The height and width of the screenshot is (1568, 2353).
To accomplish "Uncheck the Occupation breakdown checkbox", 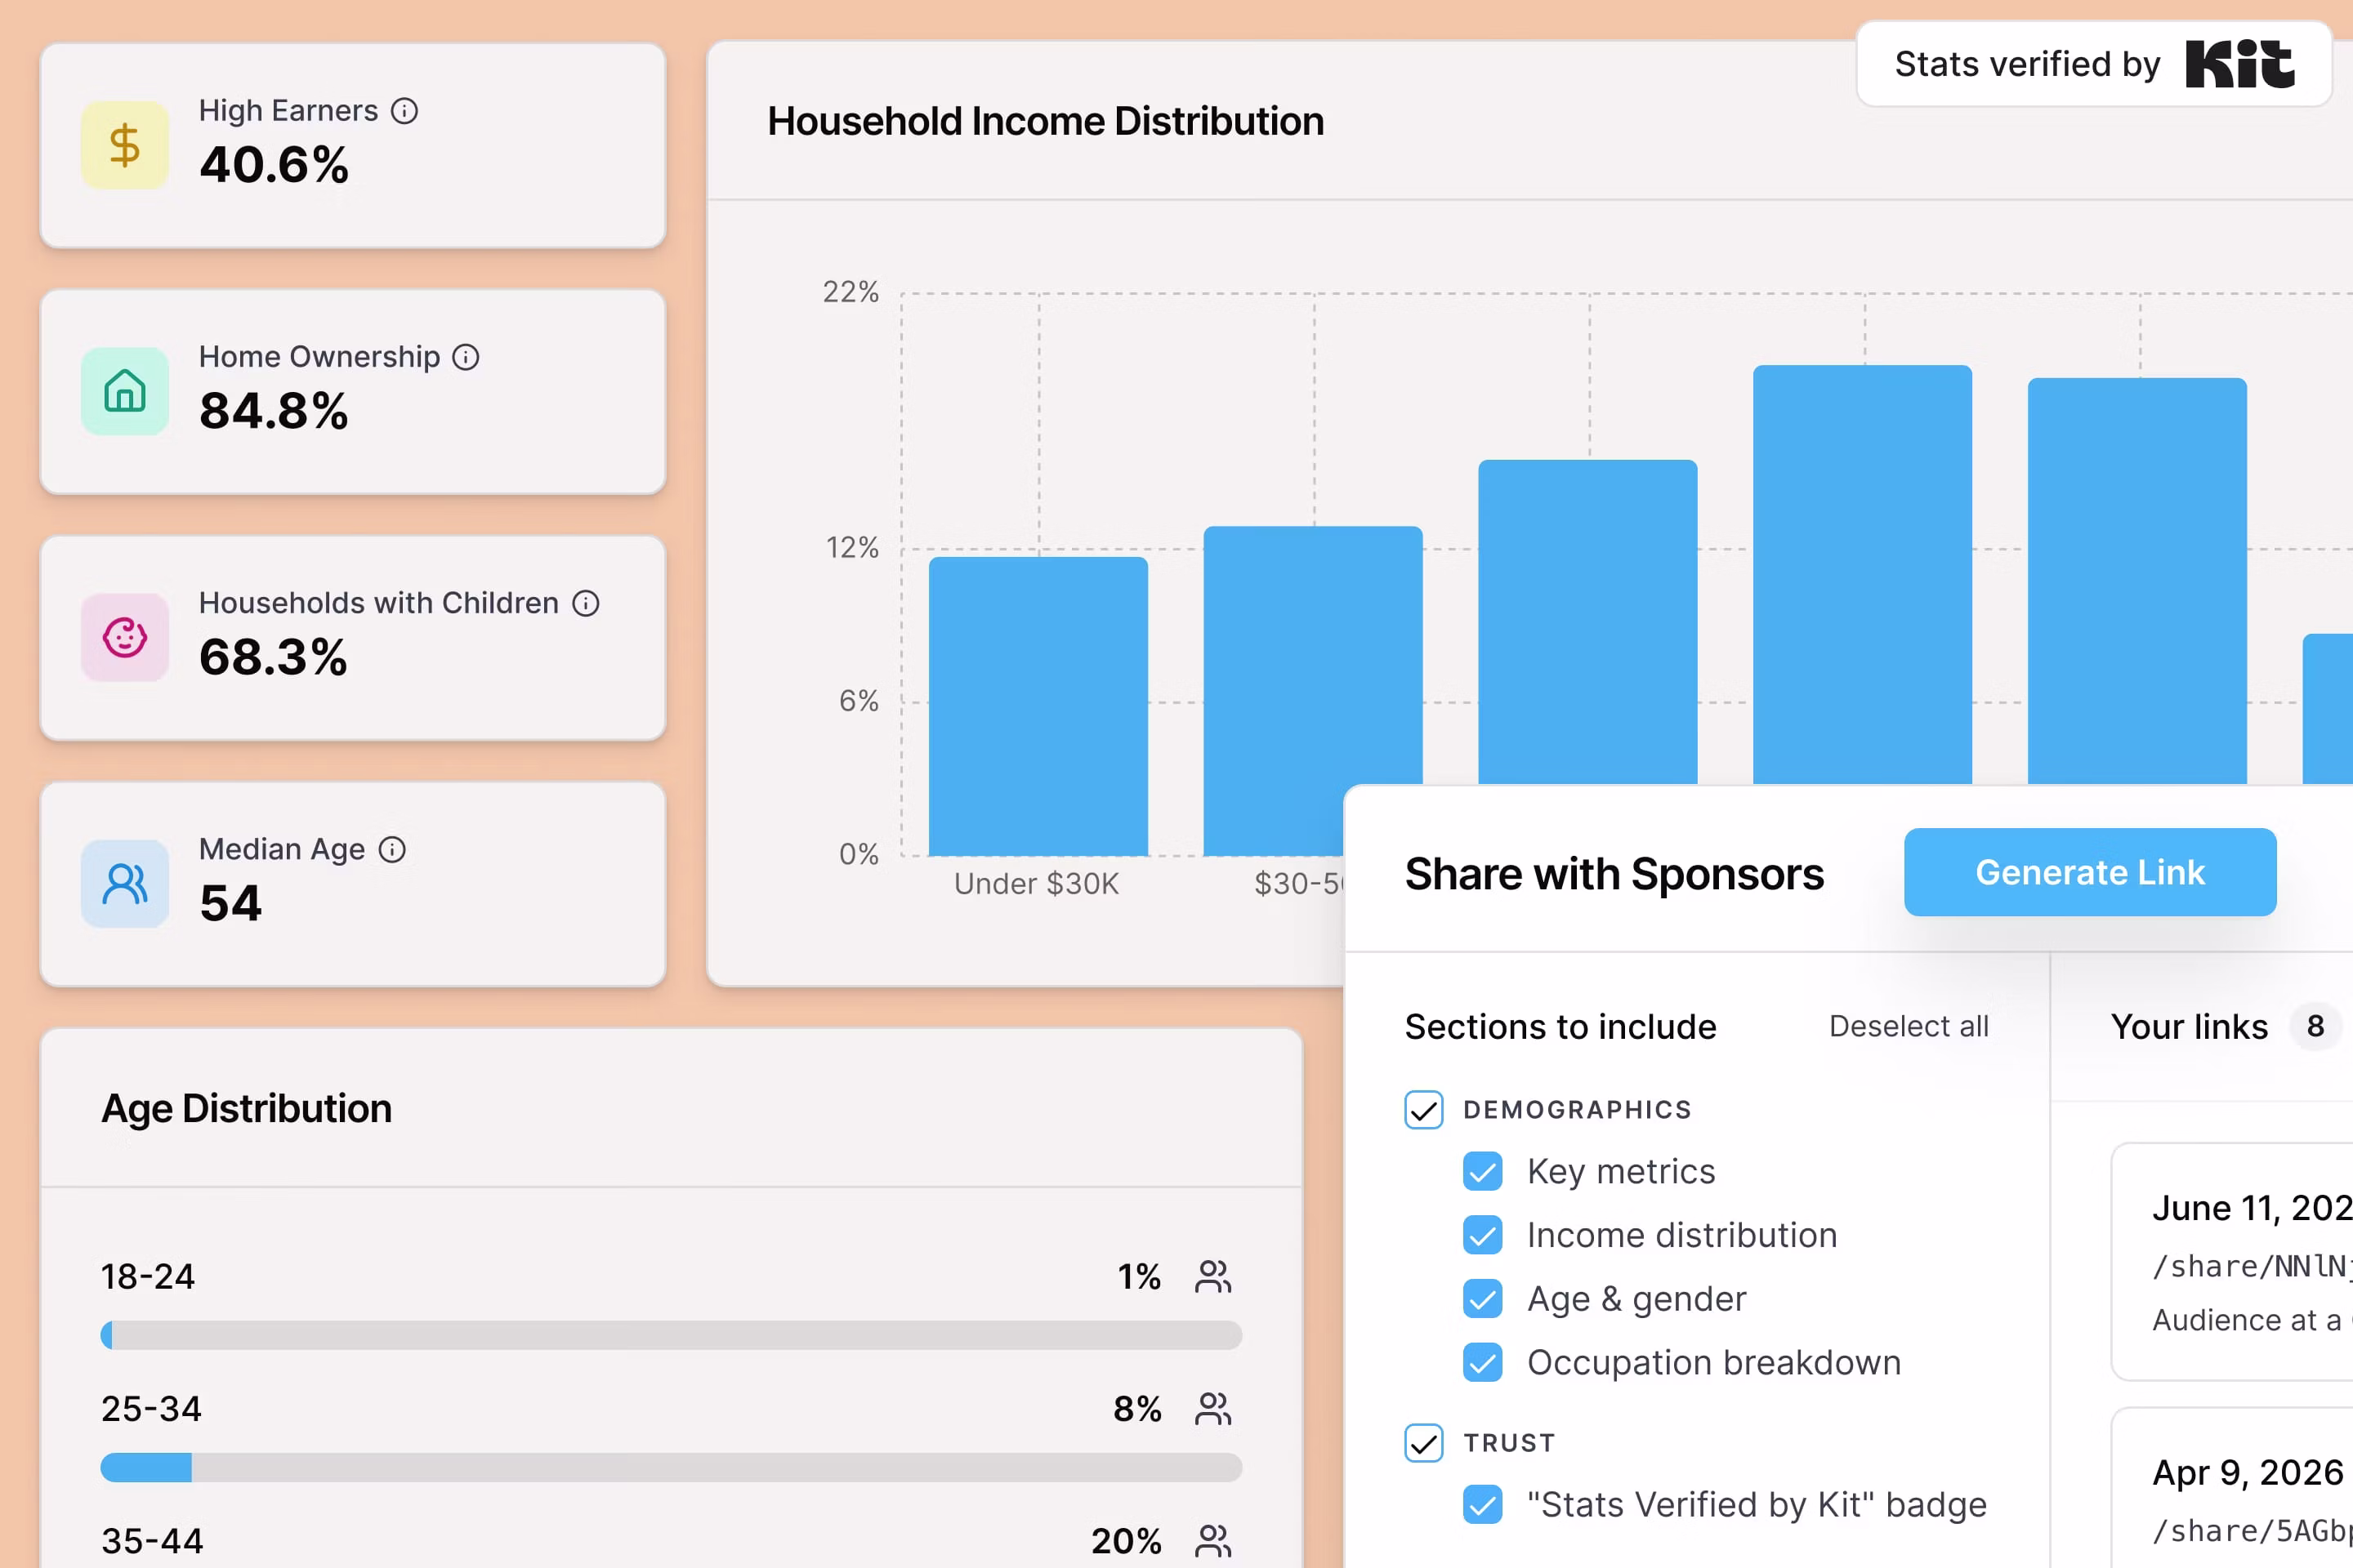I will pyautogui.click(x=1483, y=1363).
